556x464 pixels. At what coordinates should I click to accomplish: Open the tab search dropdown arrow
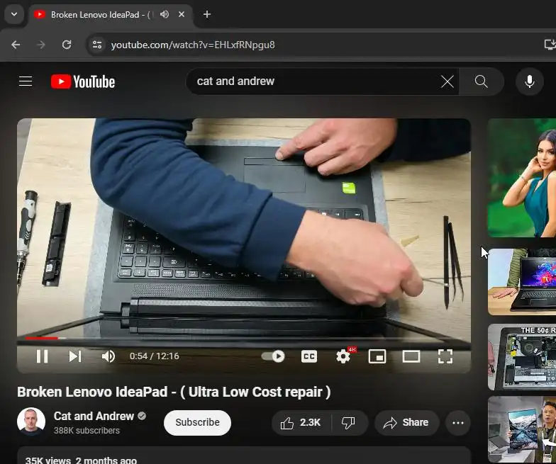click(x=14, y=14)
